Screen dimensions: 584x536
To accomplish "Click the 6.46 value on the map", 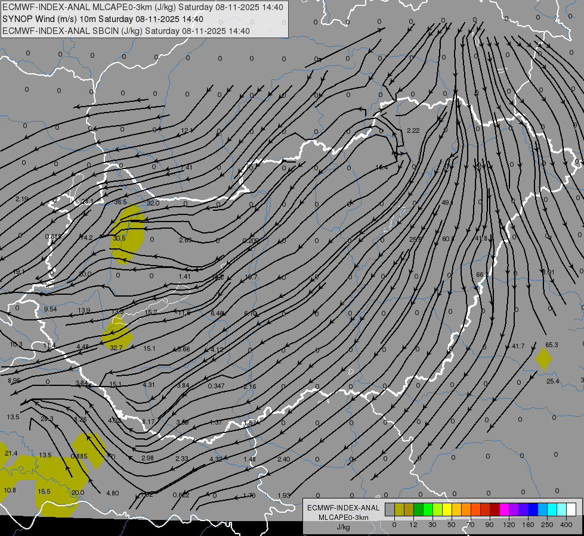I will coord(217,313).
